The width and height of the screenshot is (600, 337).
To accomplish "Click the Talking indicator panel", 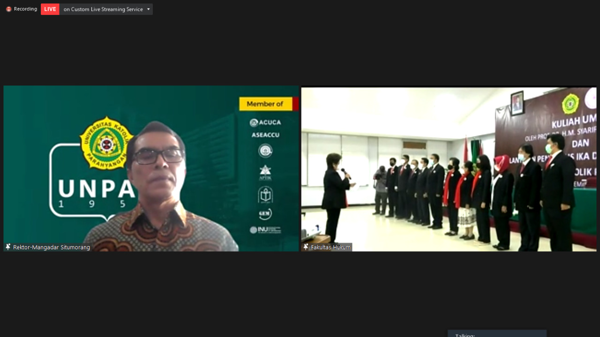I will (x=497, y=334).
